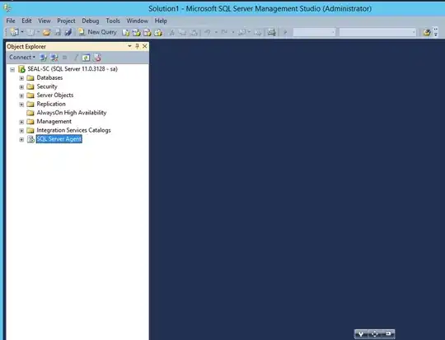The height and width of the screenshot is (340, 445).
Task: Click the Cut scissors icon
Action: coord(171,33)
